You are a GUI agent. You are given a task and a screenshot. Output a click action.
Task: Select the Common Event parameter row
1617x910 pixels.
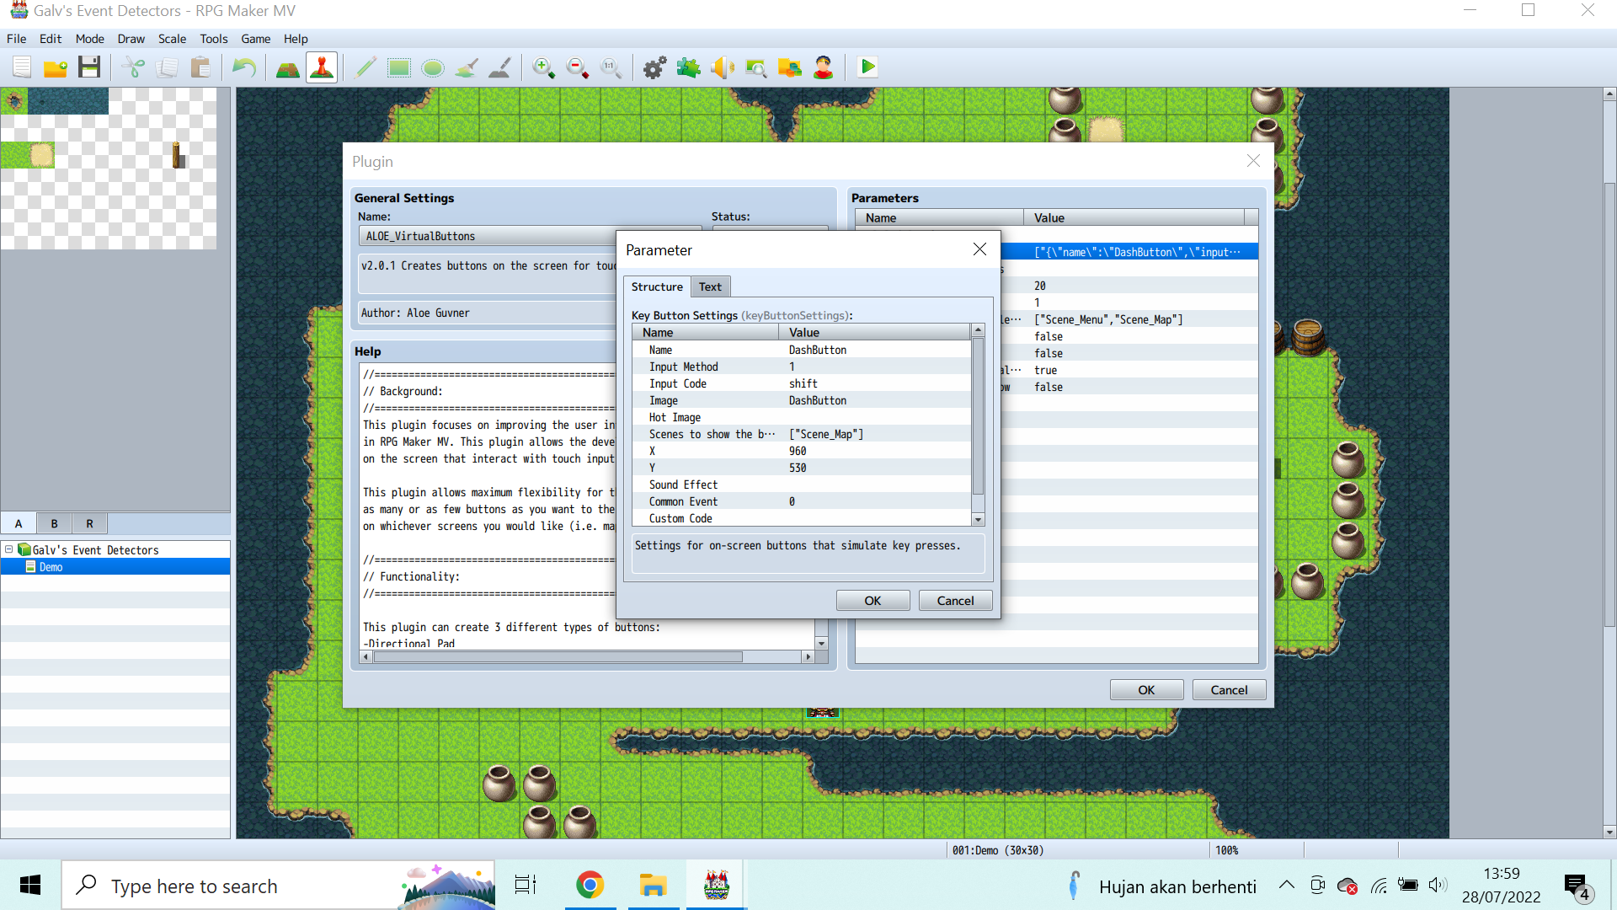tap(802, 501)
